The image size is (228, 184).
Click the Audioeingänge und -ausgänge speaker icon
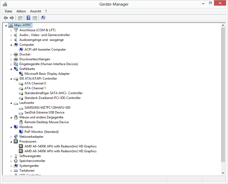(16, 40)
